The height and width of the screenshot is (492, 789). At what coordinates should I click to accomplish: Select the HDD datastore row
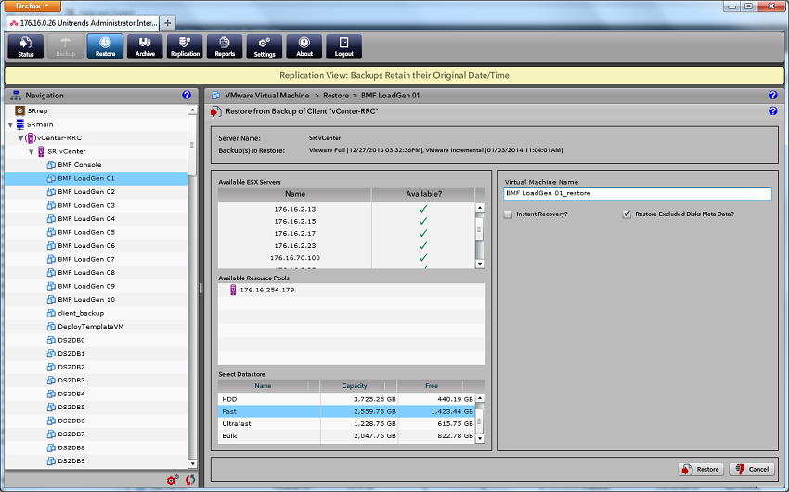point(347,399)
